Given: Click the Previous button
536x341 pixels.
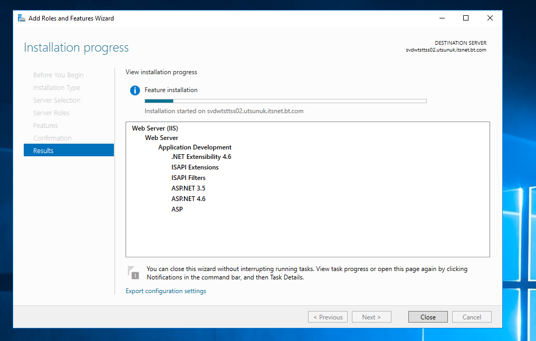Looking at the screenshot, I should tap(328, 317).
